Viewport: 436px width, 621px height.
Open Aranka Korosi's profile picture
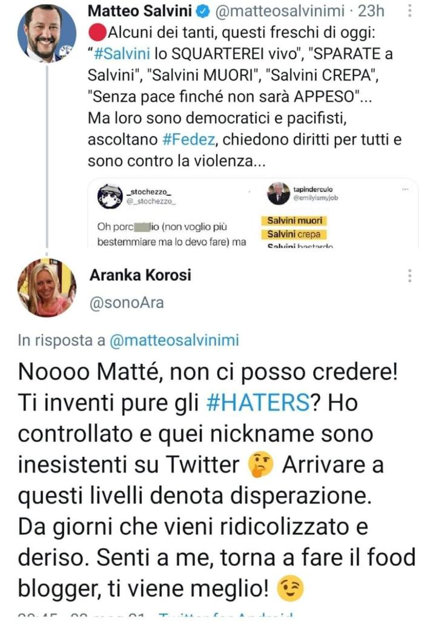point(47,287)
